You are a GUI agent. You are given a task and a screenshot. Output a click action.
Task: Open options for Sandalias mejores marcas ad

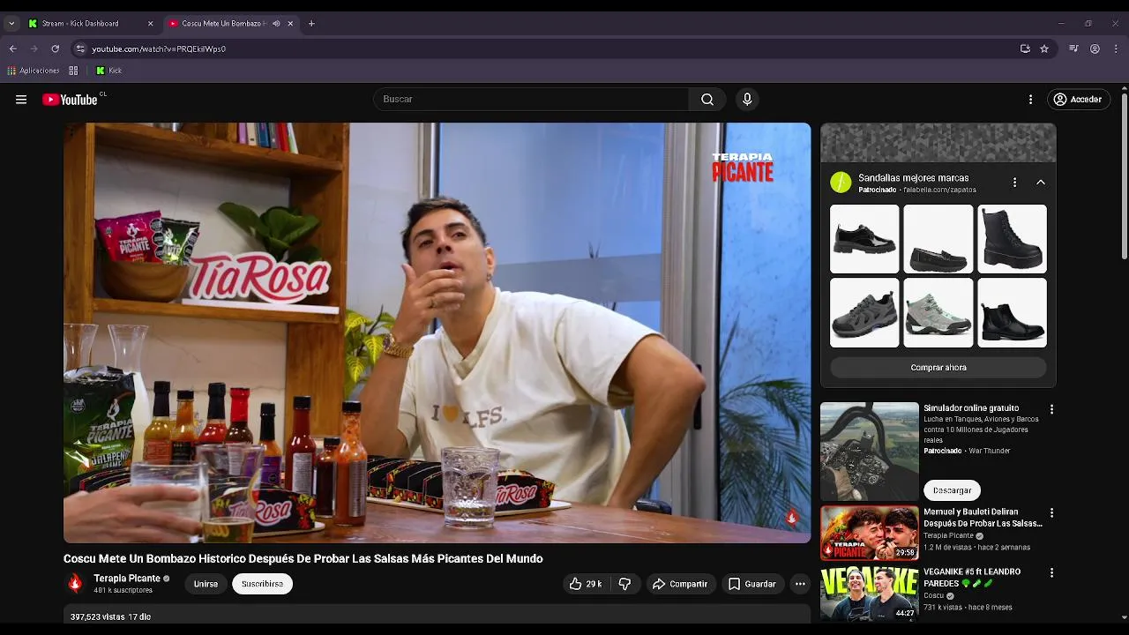click(1014, 183)
